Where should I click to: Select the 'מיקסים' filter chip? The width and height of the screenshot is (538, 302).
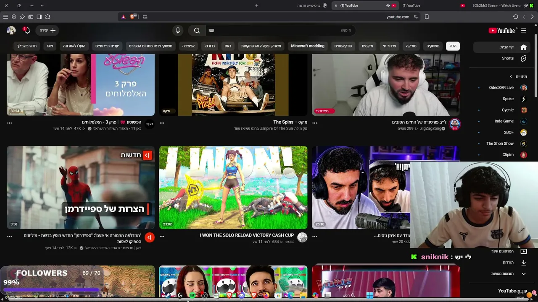coord(367,46)
